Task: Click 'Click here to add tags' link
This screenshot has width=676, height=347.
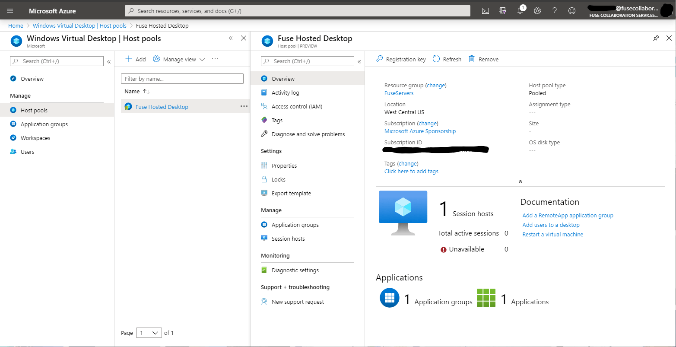Action: coord(411,171)
